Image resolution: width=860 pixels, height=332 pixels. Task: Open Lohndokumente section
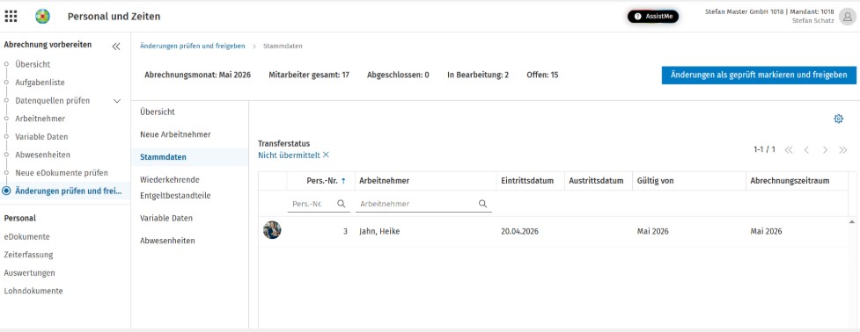coord(33,291)
